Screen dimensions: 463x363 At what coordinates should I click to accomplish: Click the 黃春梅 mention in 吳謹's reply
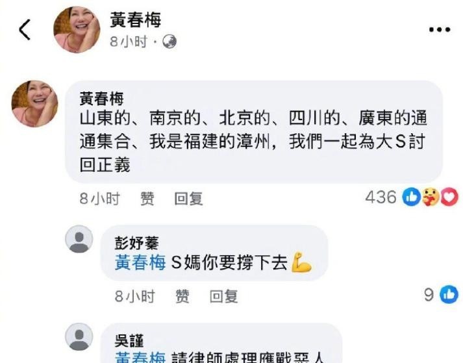(x=140, y=357)
